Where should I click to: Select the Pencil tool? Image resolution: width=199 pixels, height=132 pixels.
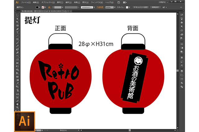[17, 46]
